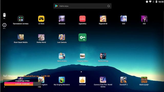Launch Stella Arcana game

[62, 56]
